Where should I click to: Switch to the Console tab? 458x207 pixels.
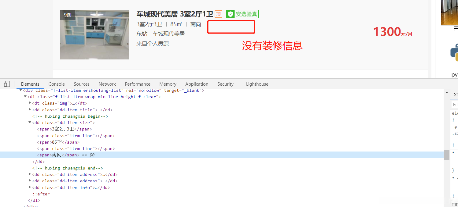pyautogui.click(x=56, y=84)
